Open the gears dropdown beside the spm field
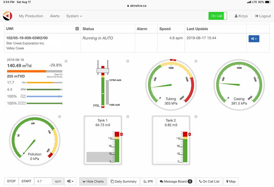Screen dimensions: 274x187 pos(70,181)
